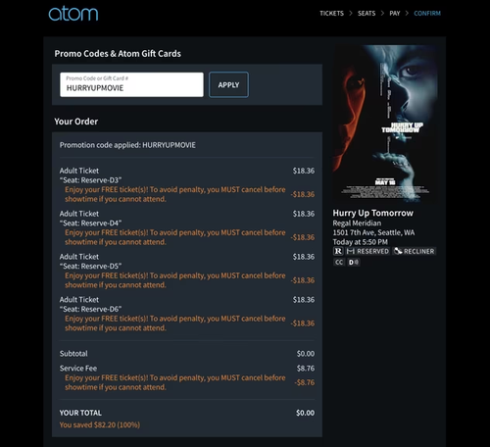The height and width of the screenshot is (447, 490).
Task: Click the Seat: Reserve-D5 line
Action: (x=90, y=267)
